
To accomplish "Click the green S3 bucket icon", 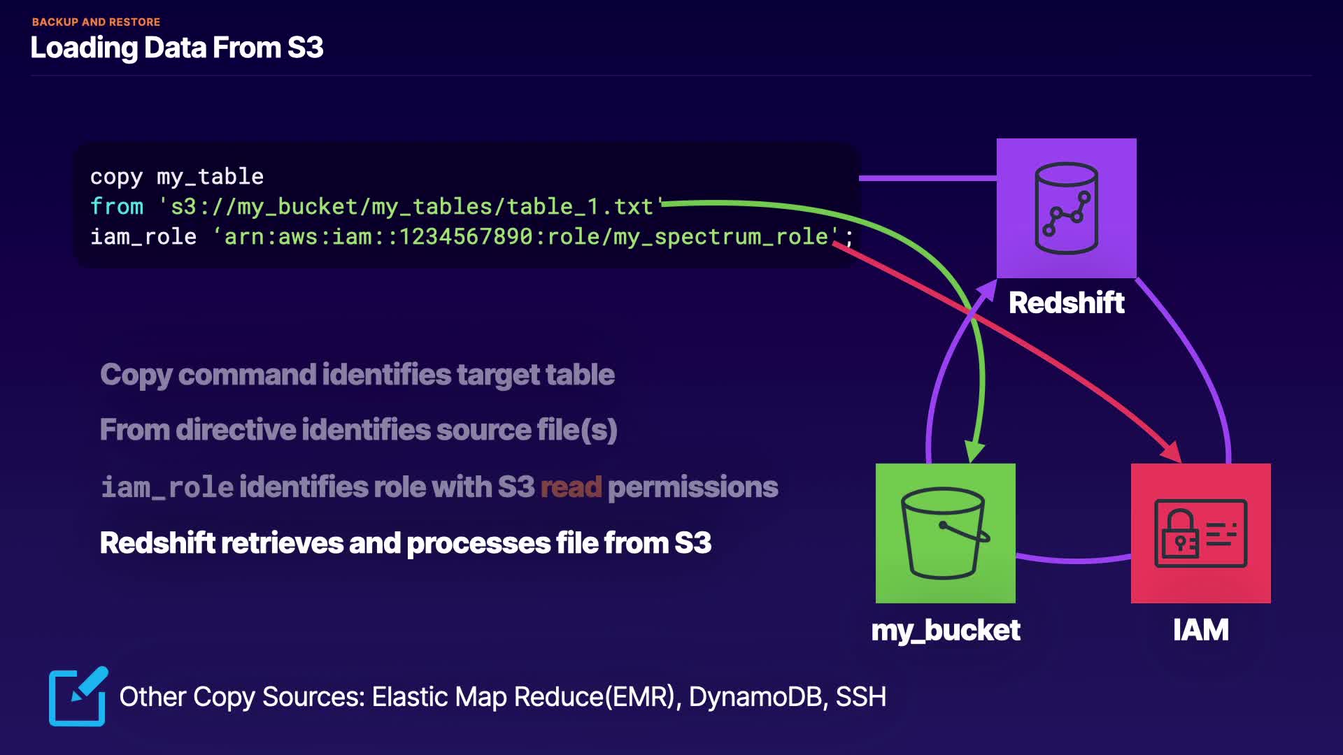I will pyautogui.click(x=945, y=533).
